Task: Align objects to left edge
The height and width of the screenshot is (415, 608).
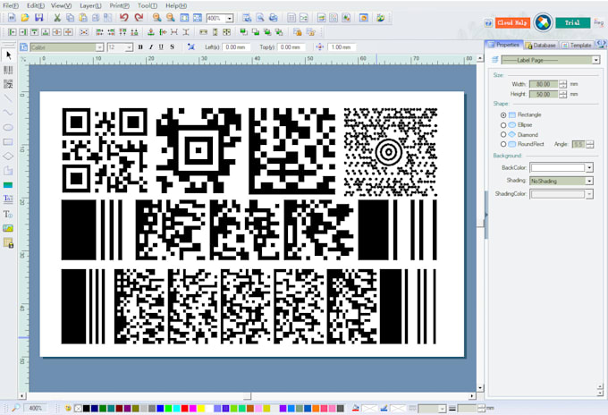Action: [x=13, y=32]
